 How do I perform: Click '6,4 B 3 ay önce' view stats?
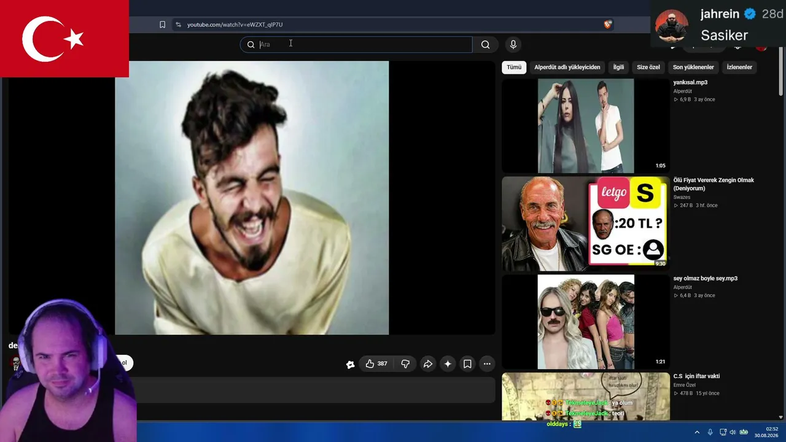tap(695, 295)
